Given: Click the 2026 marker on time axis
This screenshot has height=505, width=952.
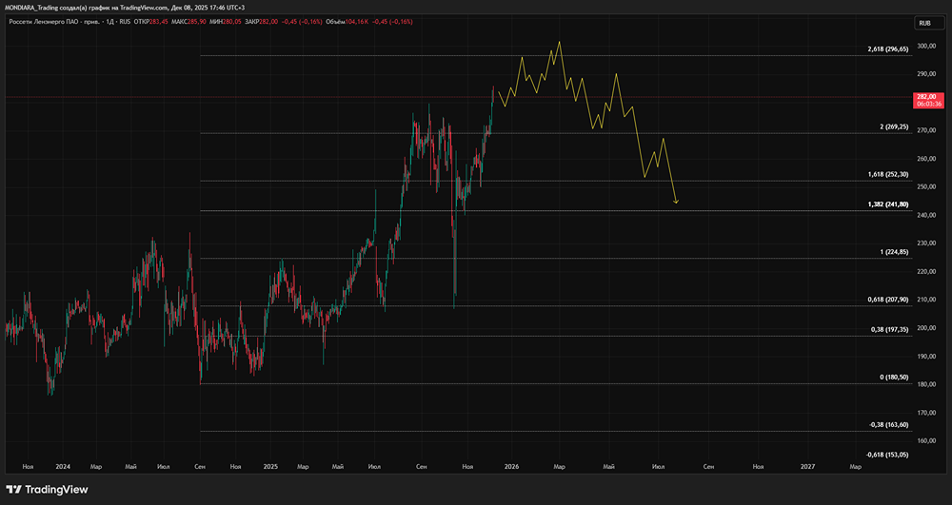Looking at the screenshot, I should 511,467.
